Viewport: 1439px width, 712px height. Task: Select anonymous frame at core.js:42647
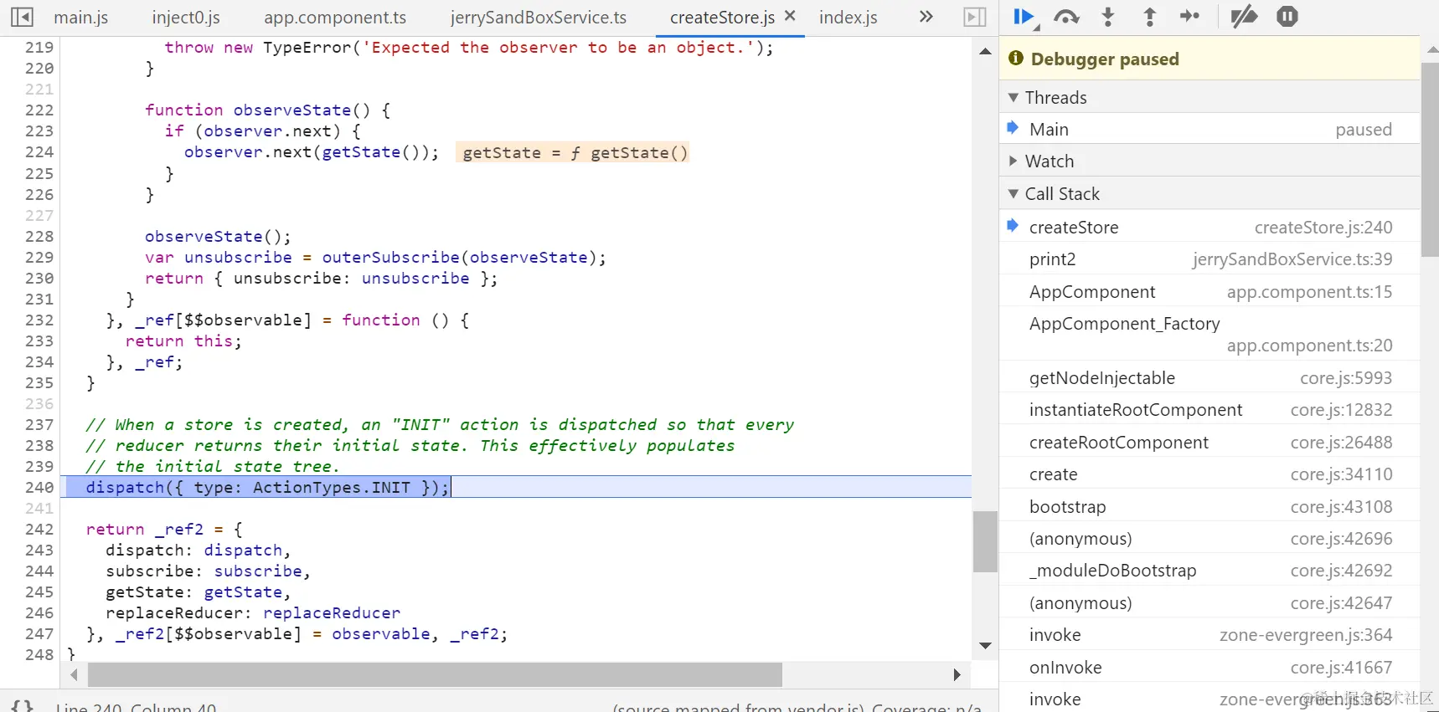pos(1209,603)
